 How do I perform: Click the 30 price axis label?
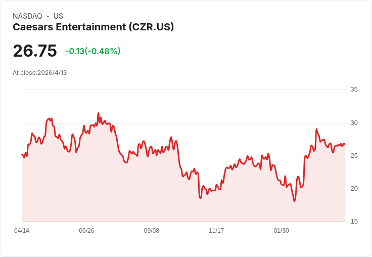pyautogui.click(x=354, y=123)
